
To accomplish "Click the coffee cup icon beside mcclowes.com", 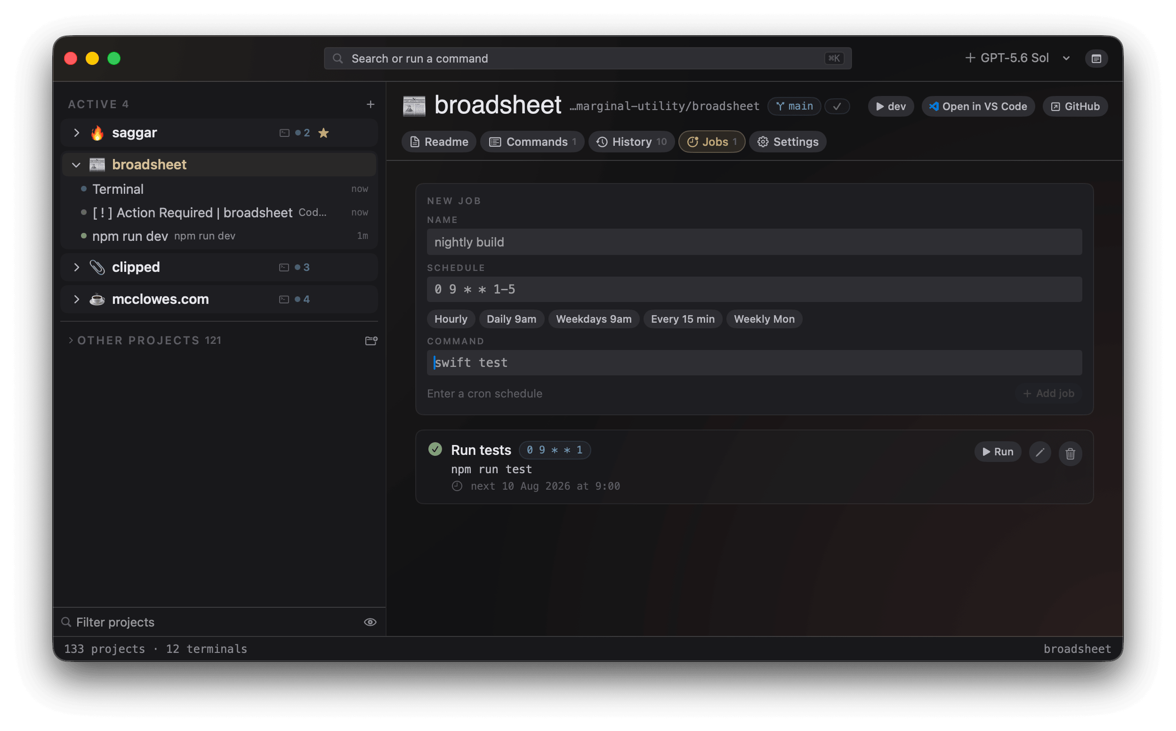I will click(97, 299).
